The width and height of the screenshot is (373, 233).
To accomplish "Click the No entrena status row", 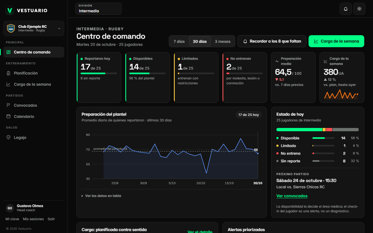I will [x=318, y=154].
